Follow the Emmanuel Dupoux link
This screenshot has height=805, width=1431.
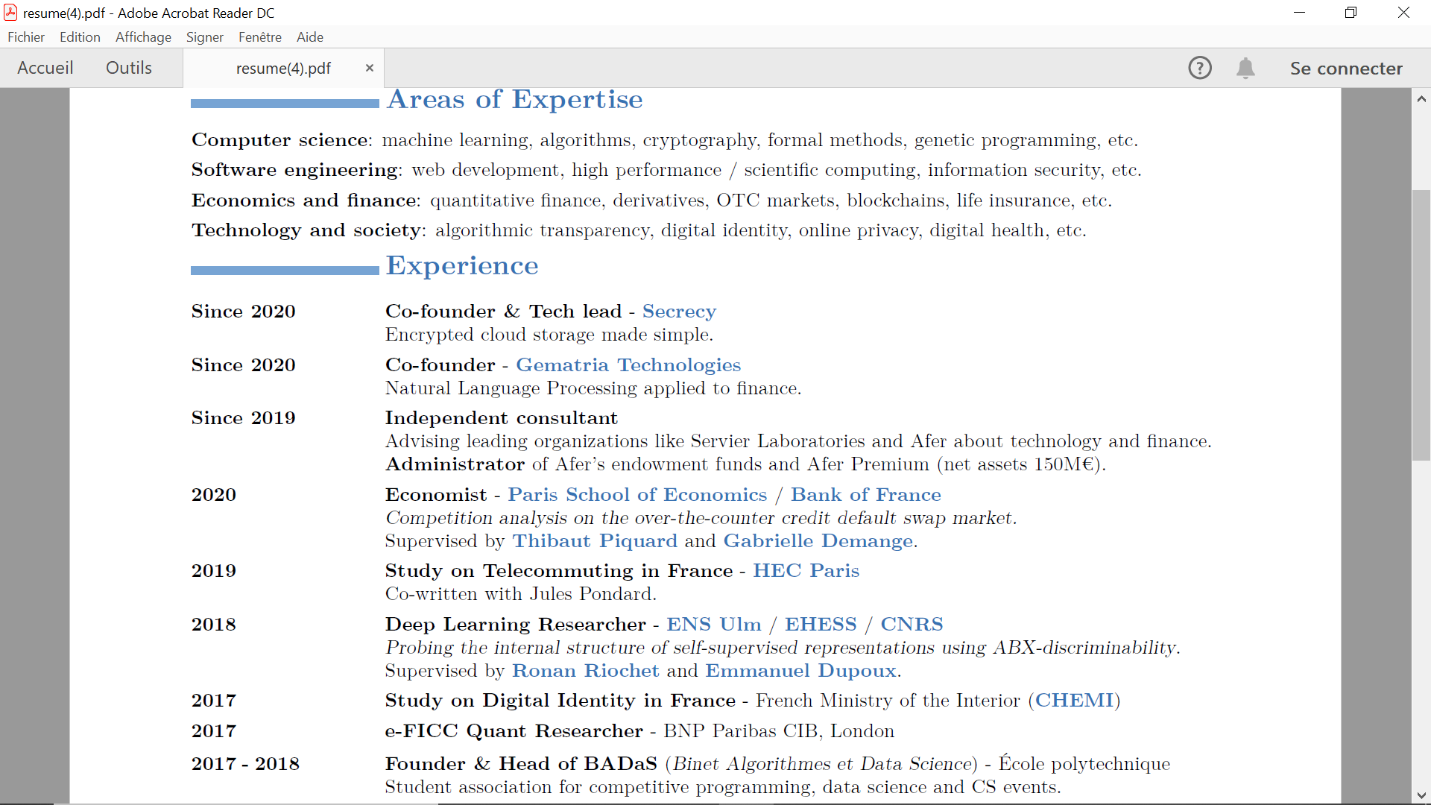point(800,671)
